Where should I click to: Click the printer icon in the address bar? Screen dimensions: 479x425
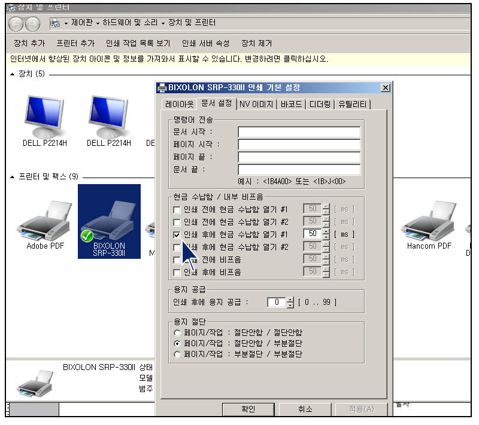point(55,23)
